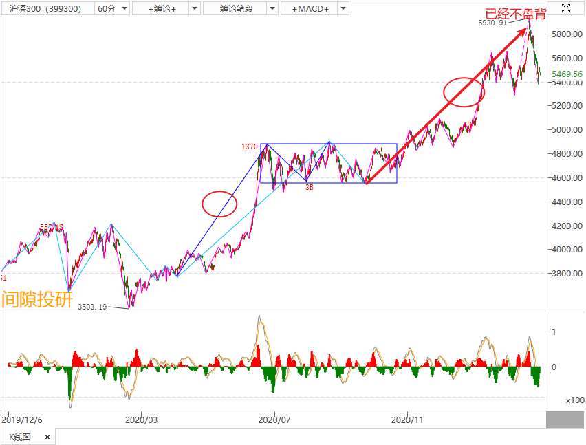Open the 60分 timeframe dropdown
Viewport: 586px width, 445px height.
pos(111,9)
